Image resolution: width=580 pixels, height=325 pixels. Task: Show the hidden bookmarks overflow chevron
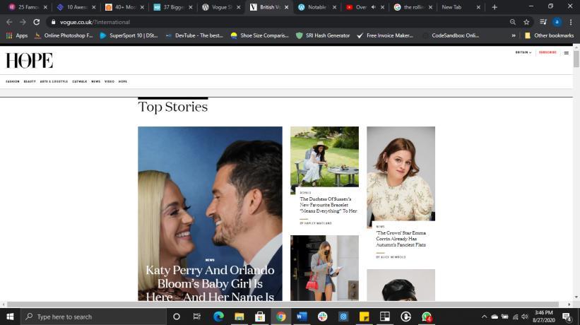pos(513,35)
